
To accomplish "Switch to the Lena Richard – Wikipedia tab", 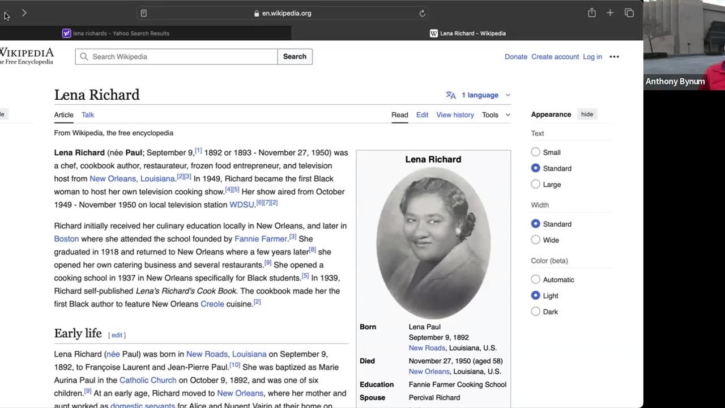I will (x=468, y=33).
